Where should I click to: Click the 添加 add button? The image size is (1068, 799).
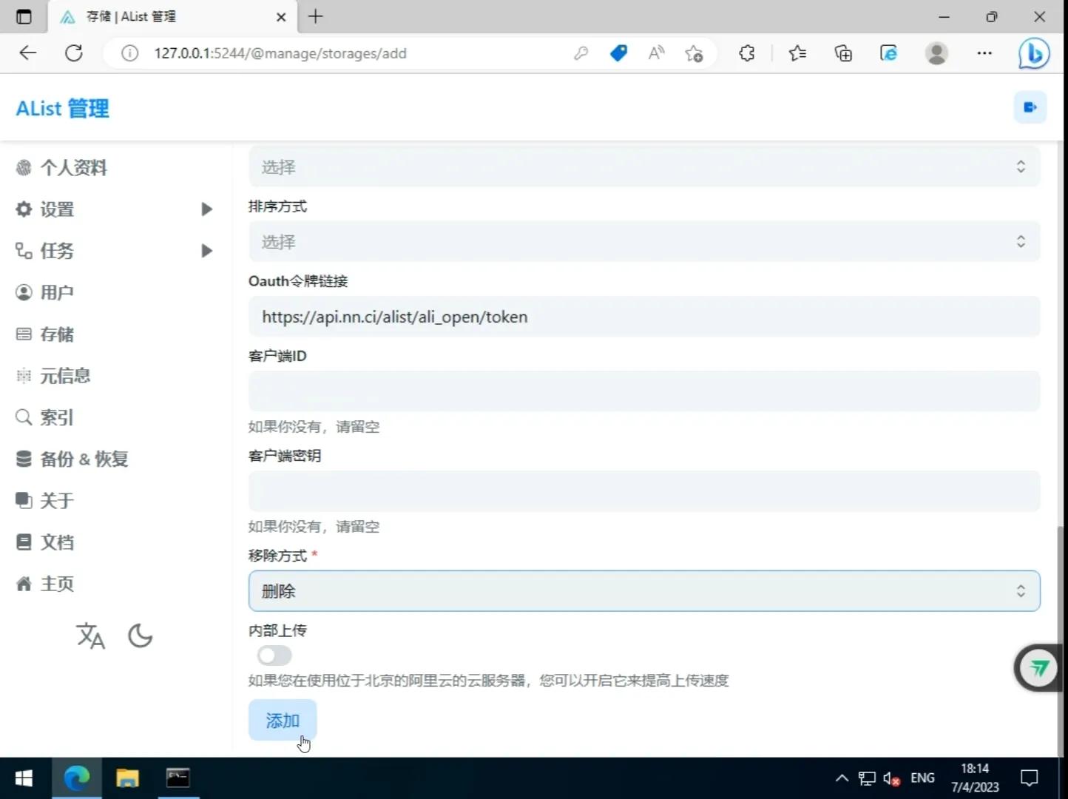(x=282, y=720)
